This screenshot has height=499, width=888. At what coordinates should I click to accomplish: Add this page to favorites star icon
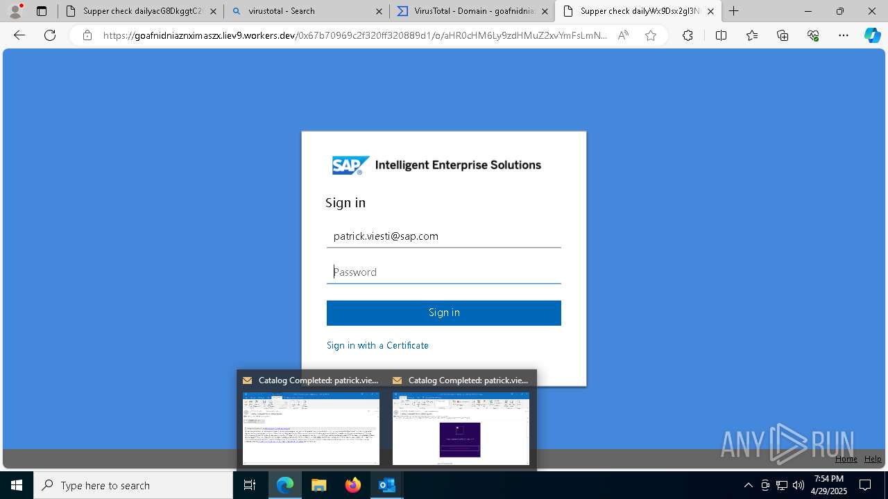click(x=651, y=35)
